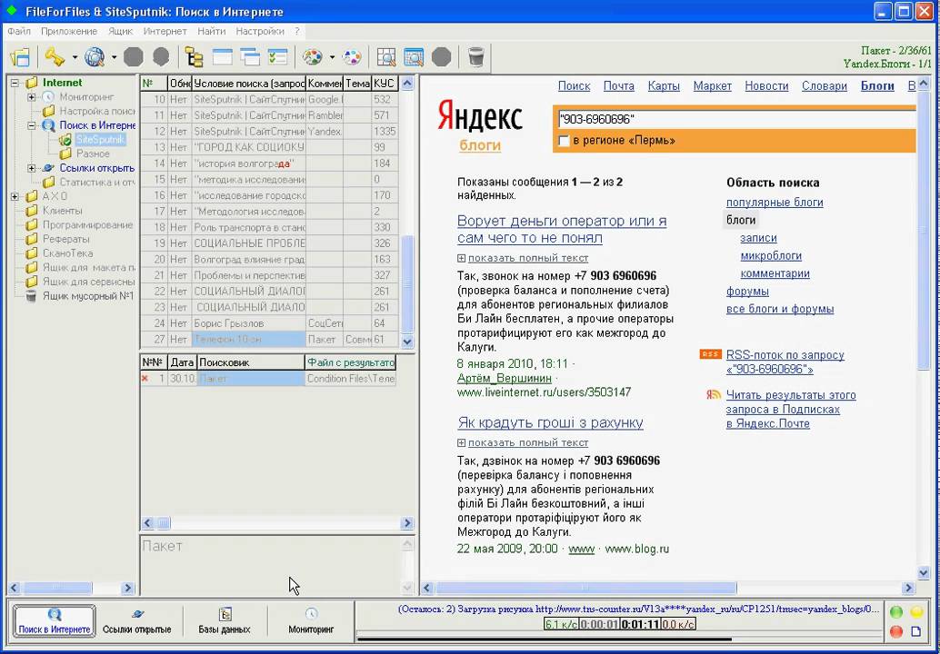Click the yellow status light icon

[x=916, y=612]
